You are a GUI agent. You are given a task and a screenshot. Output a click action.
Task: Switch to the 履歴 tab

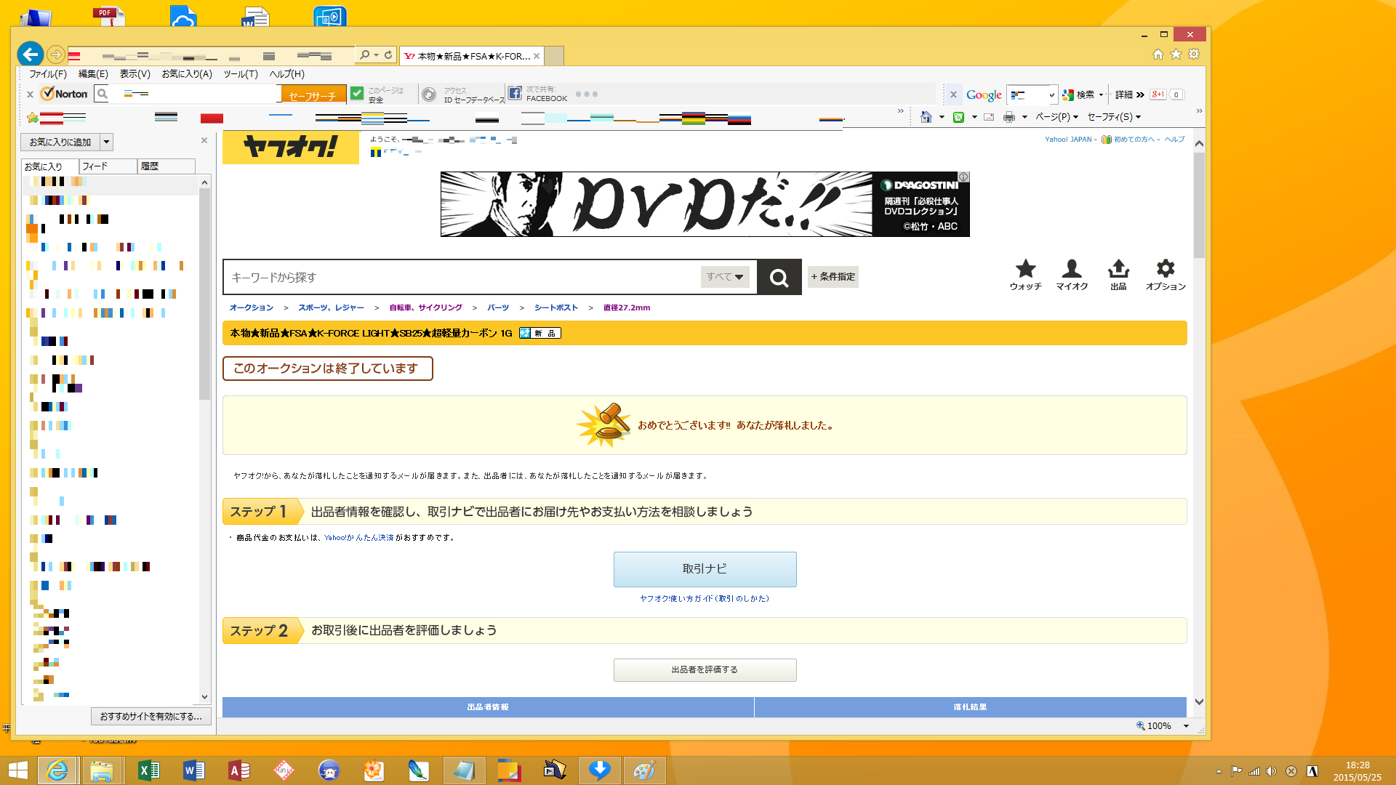click(167, 166)
